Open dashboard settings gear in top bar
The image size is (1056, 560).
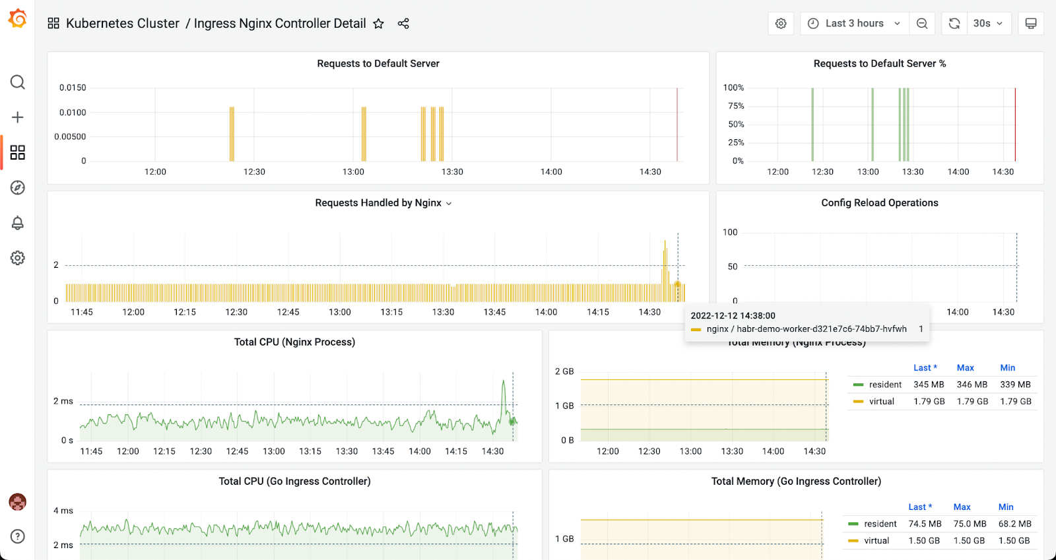(781, 24)
